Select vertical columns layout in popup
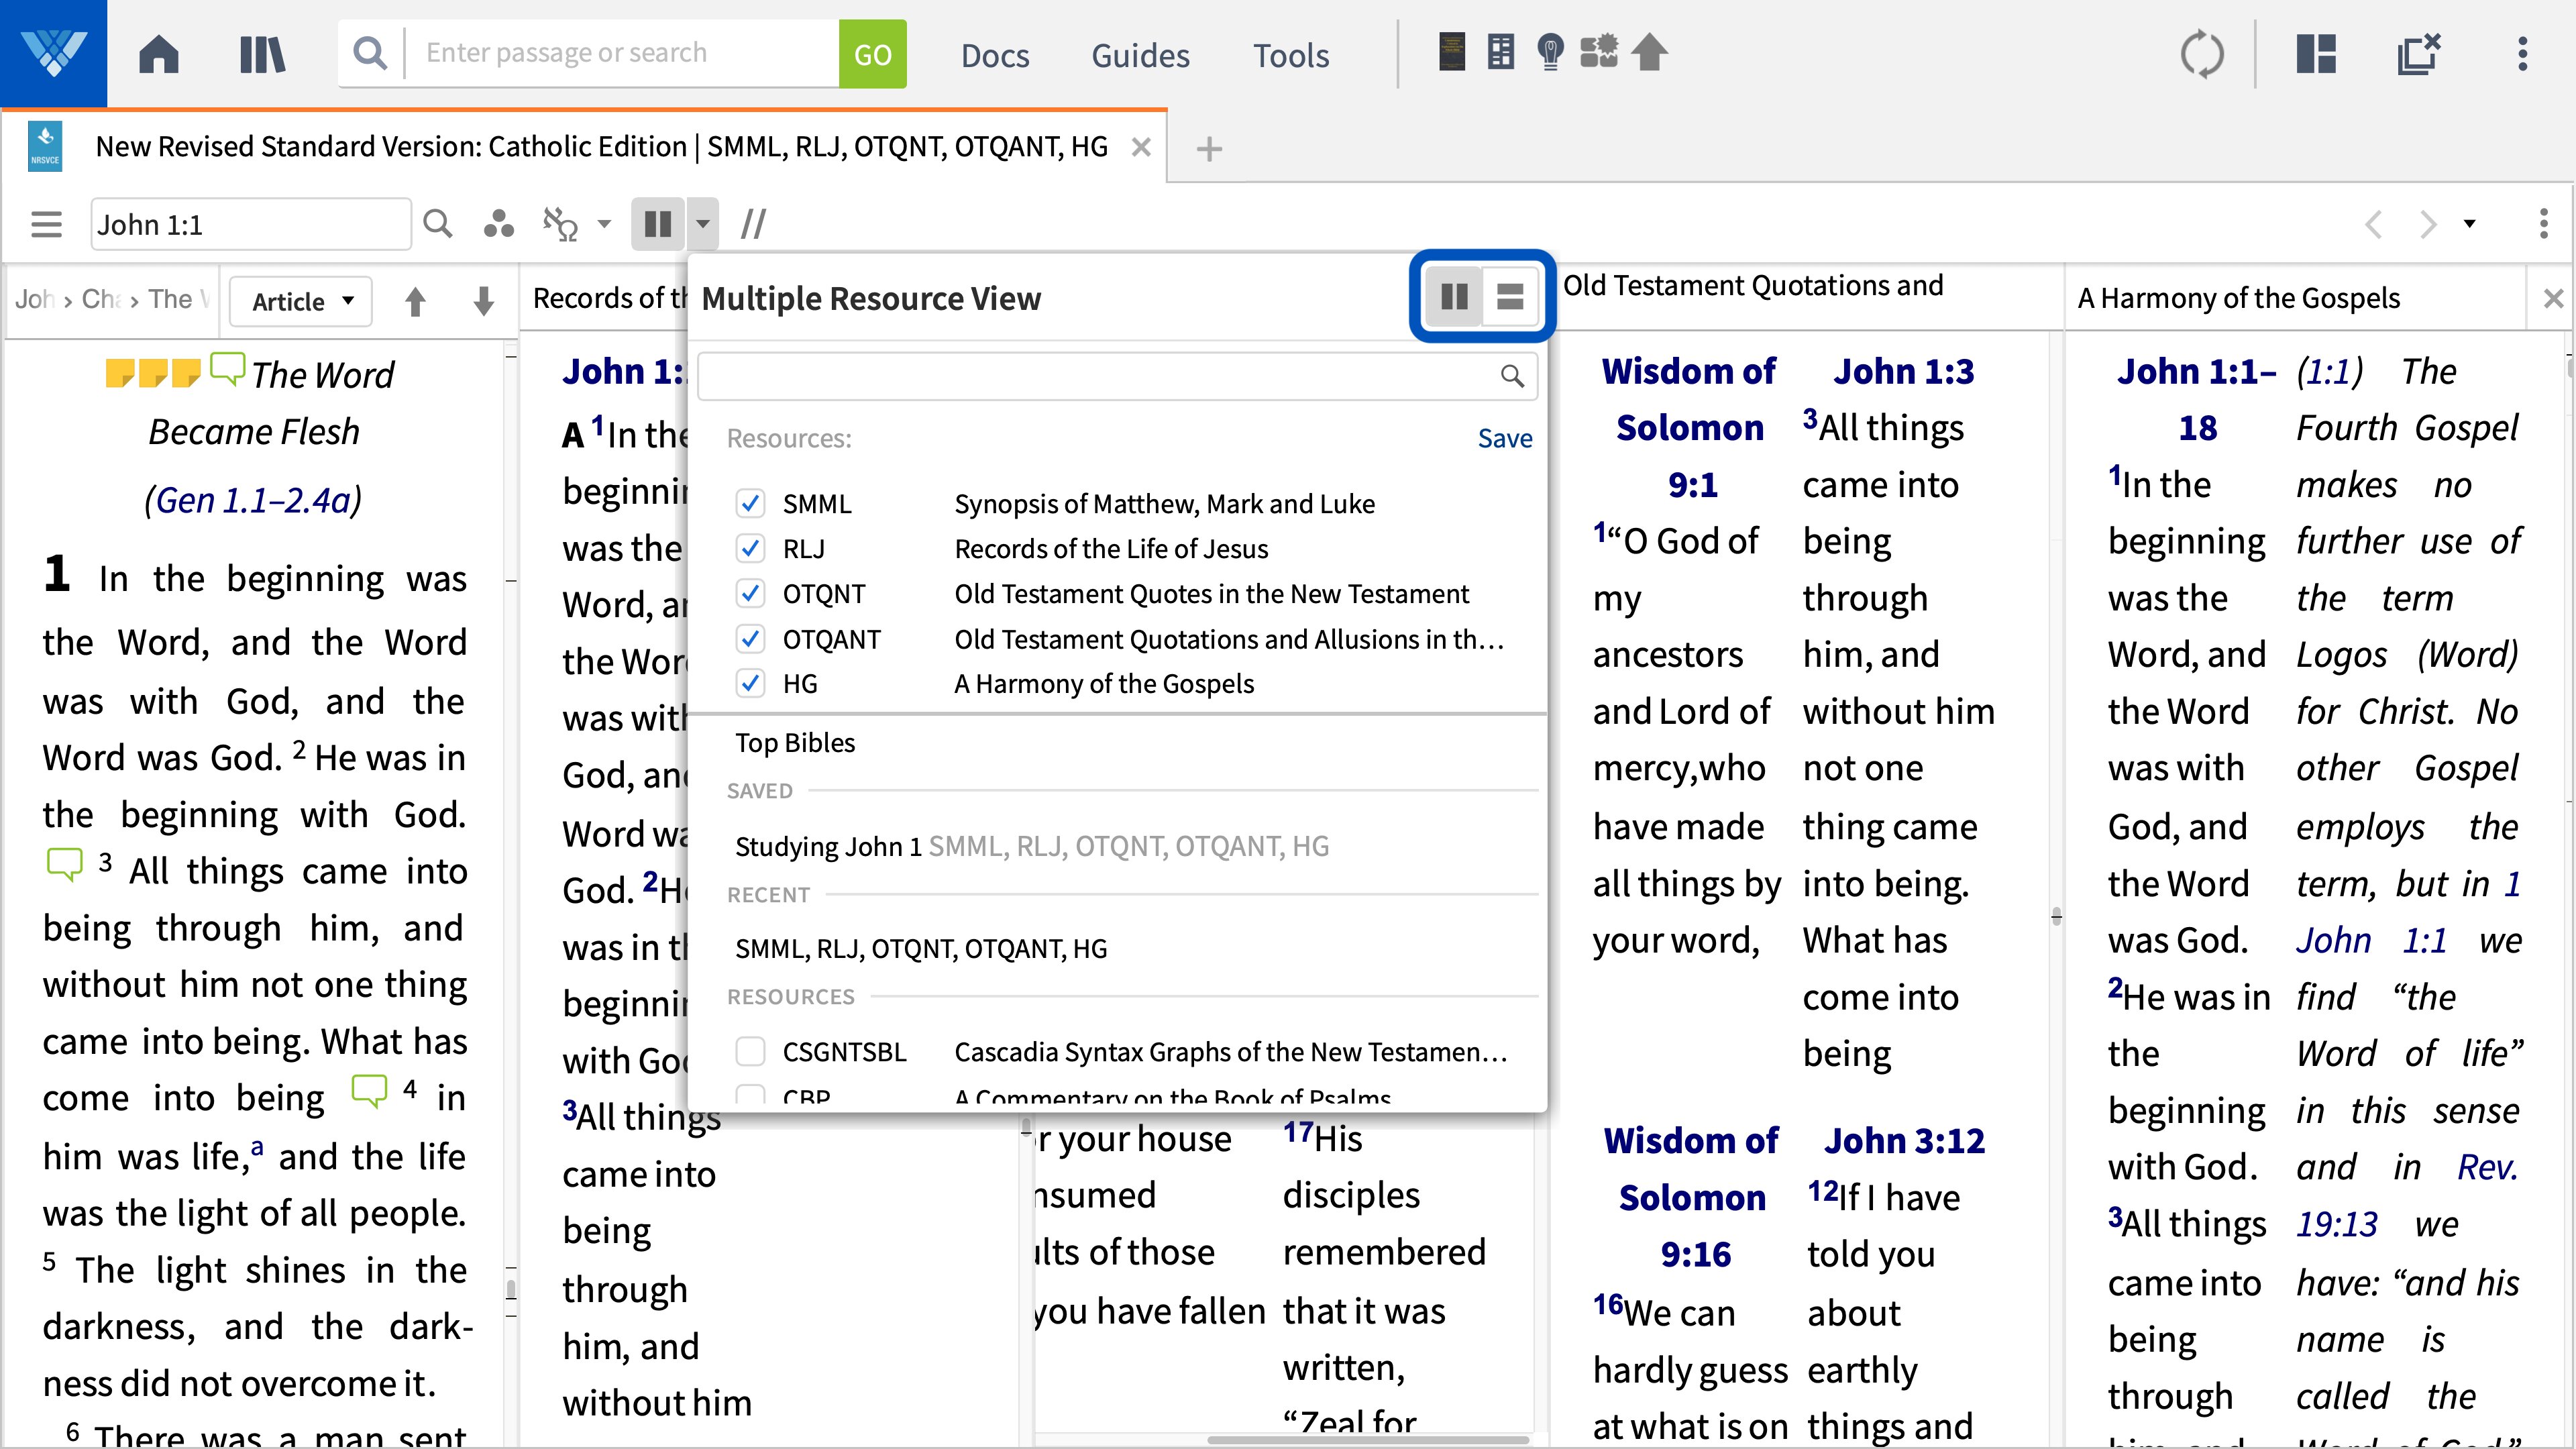Viewport: 2576px width, 1449px height. point(1454,296)
